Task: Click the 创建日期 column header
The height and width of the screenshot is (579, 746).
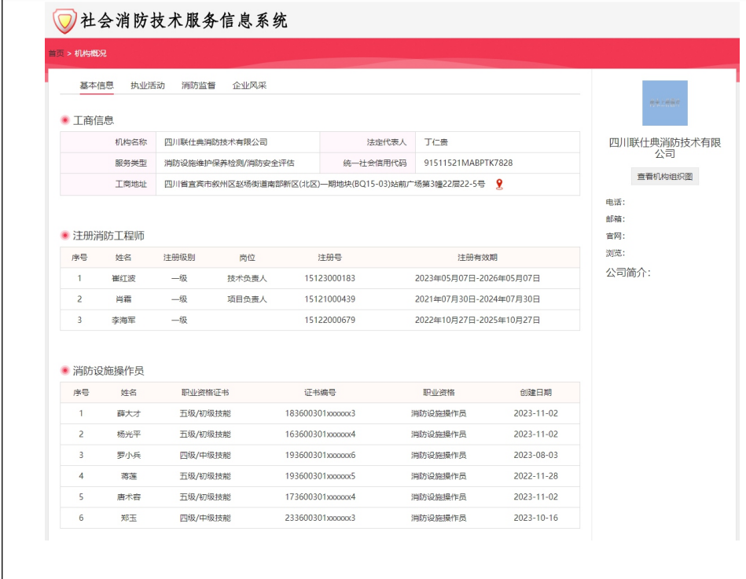Action: point(535,393)
